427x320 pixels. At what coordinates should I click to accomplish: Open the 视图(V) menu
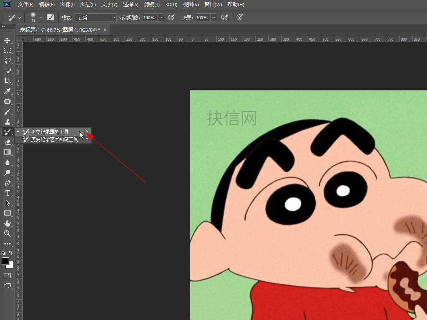pyautogui.click(x=191, y=5)
